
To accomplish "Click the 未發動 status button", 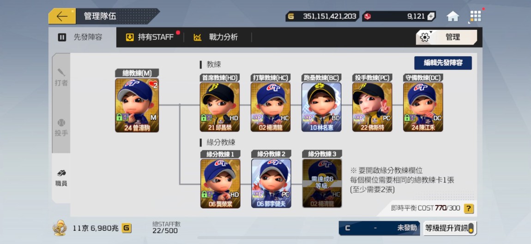I will 379,228.
